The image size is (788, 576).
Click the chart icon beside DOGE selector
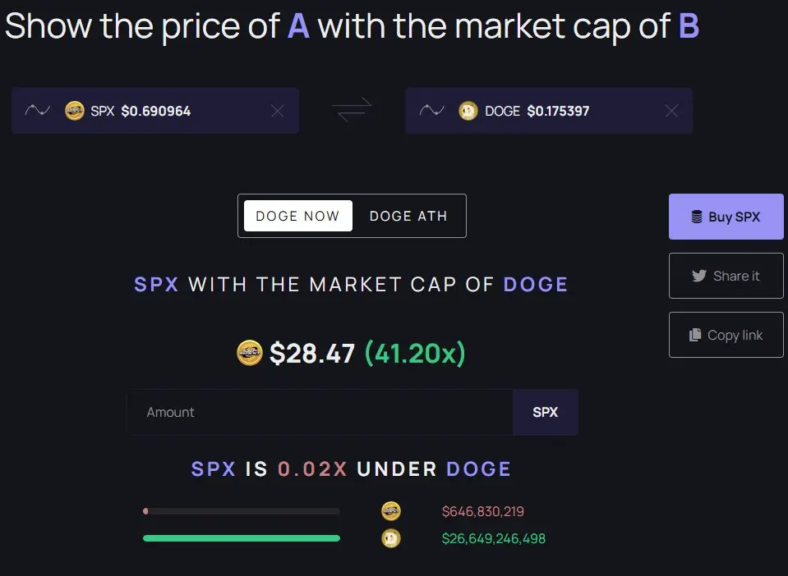tap(431, 111)
